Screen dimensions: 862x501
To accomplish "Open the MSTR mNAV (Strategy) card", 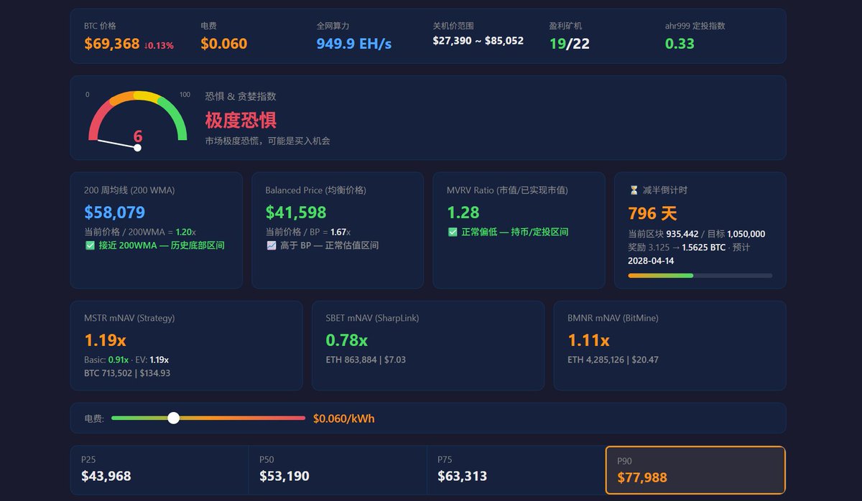I will [x=186, y=345].
